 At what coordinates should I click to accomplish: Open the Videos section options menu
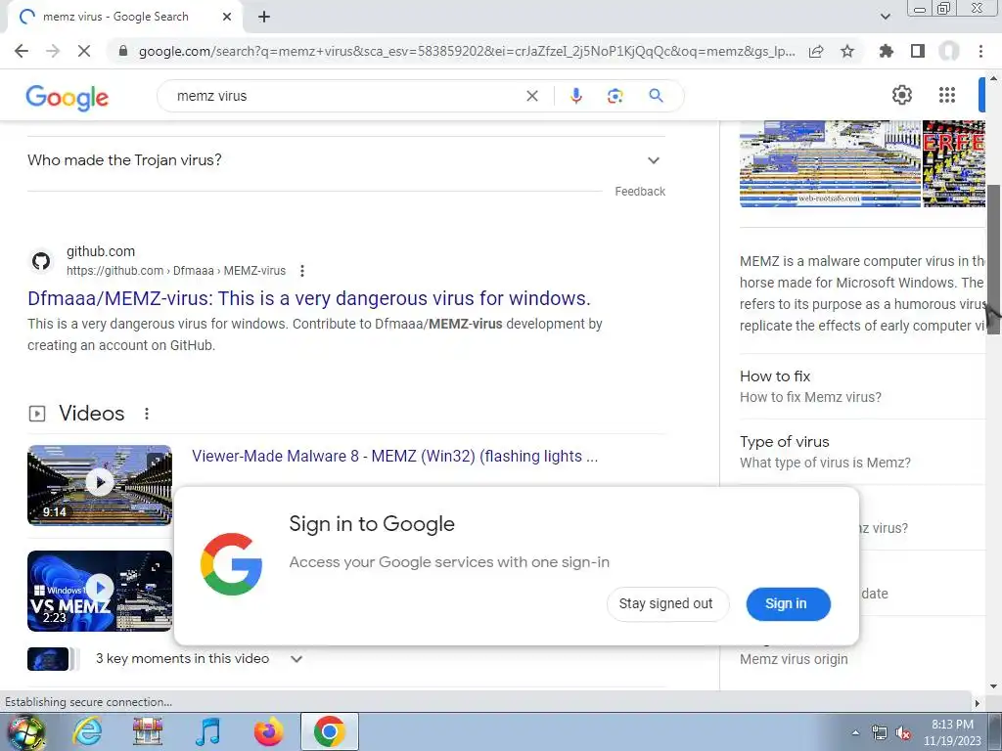point(147,414)
